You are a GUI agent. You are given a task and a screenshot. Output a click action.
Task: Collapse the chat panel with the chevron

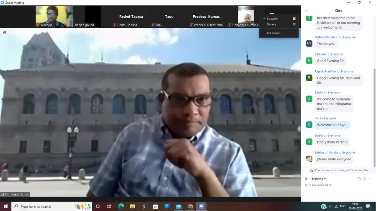pyautogui.click(x=306, y=11)
